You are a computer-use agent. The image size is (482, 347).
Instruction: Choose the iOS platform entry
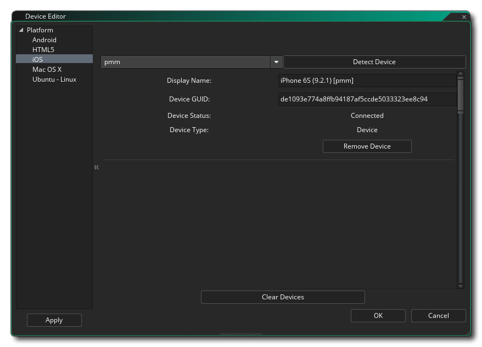coord(37,59)
